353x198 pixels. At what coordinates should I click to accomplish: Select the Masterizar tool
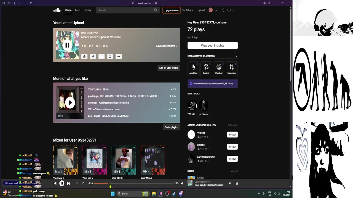pyautogui.click(x=232, y=69)
